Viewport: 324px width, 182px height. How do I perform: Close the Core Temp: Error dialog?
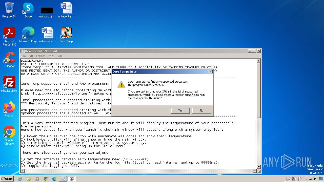coord(210,72)
